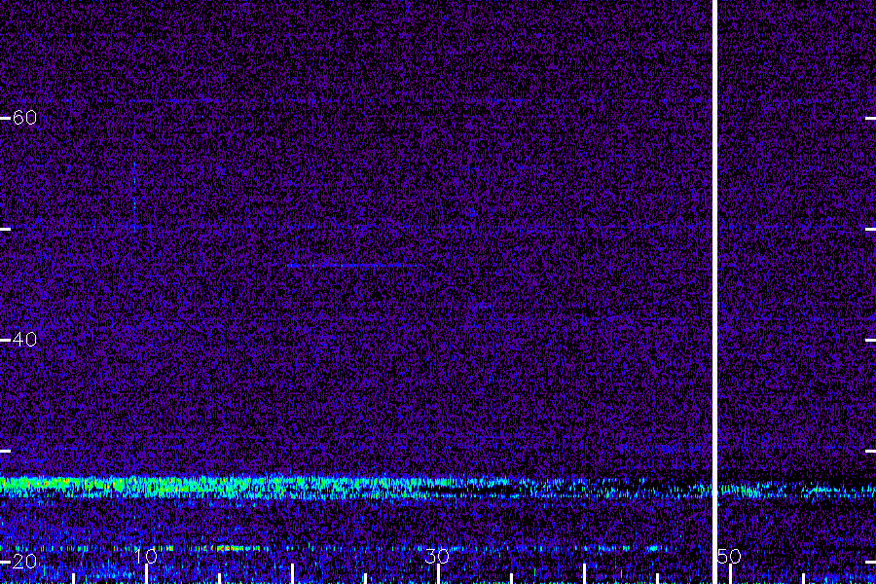Click the "30" label on the horizontal axis
The width and height of the screenshot is (876, 584).
coord(437,556)
